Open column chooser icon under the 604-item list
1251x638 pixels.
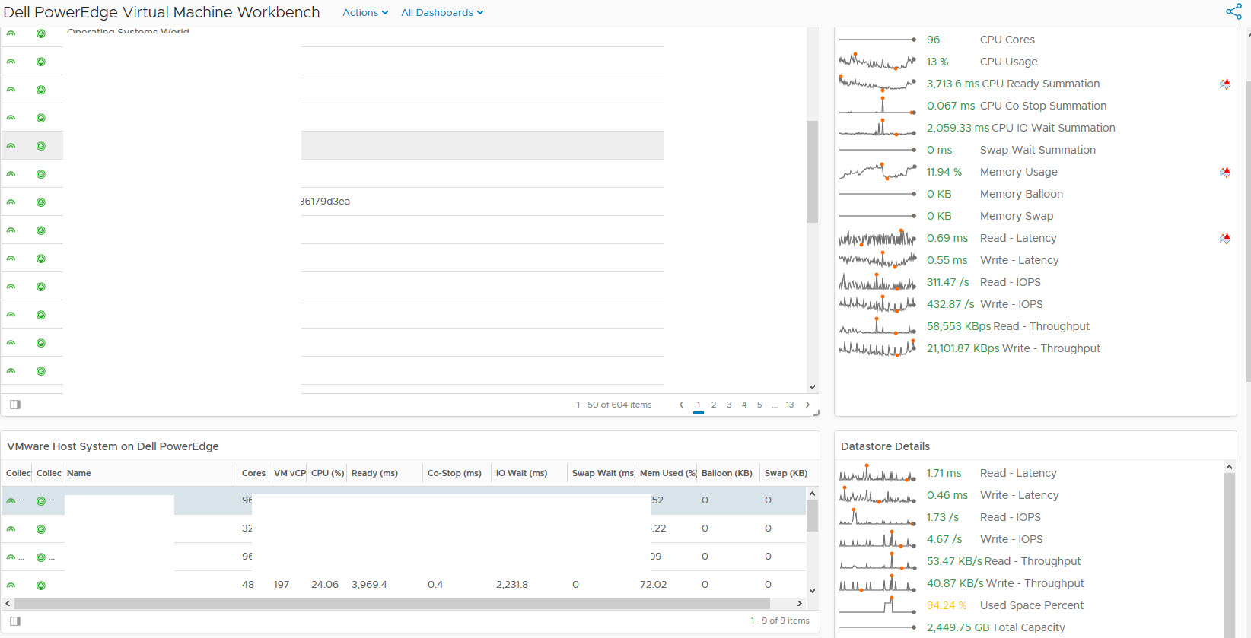[x=15, y=405]
